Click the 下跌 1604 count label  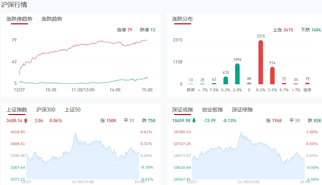(311, 30)
